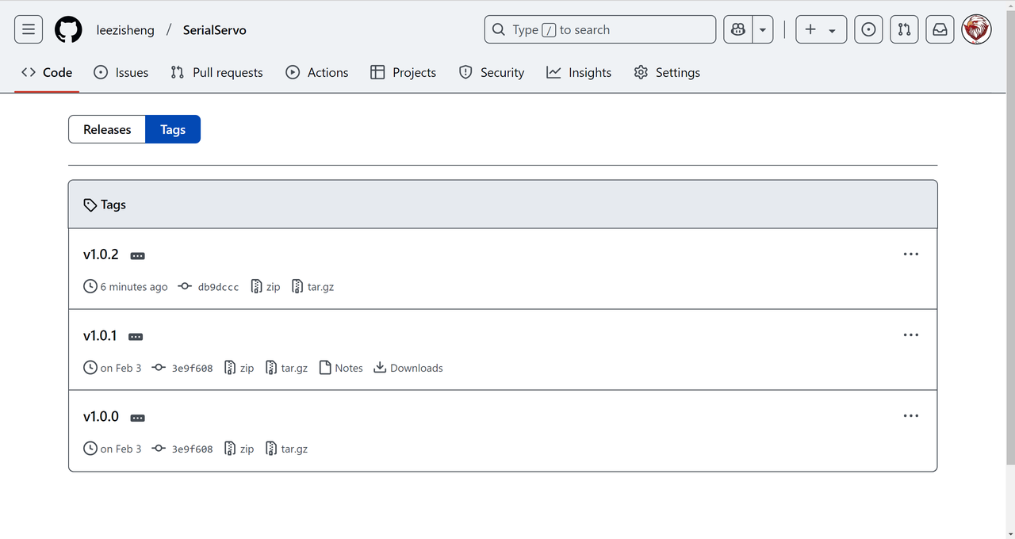
Task: Click the GitHub logo icon
Action: [x=68, y=30]
